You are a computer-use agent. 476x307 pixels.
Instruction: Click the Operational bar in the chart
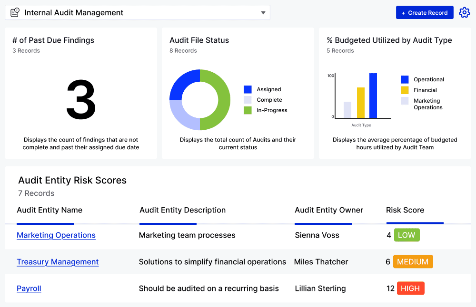[x=373, y=95]
